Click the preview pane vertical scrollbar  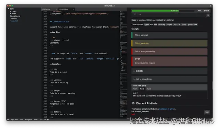[x=212, y=85]
